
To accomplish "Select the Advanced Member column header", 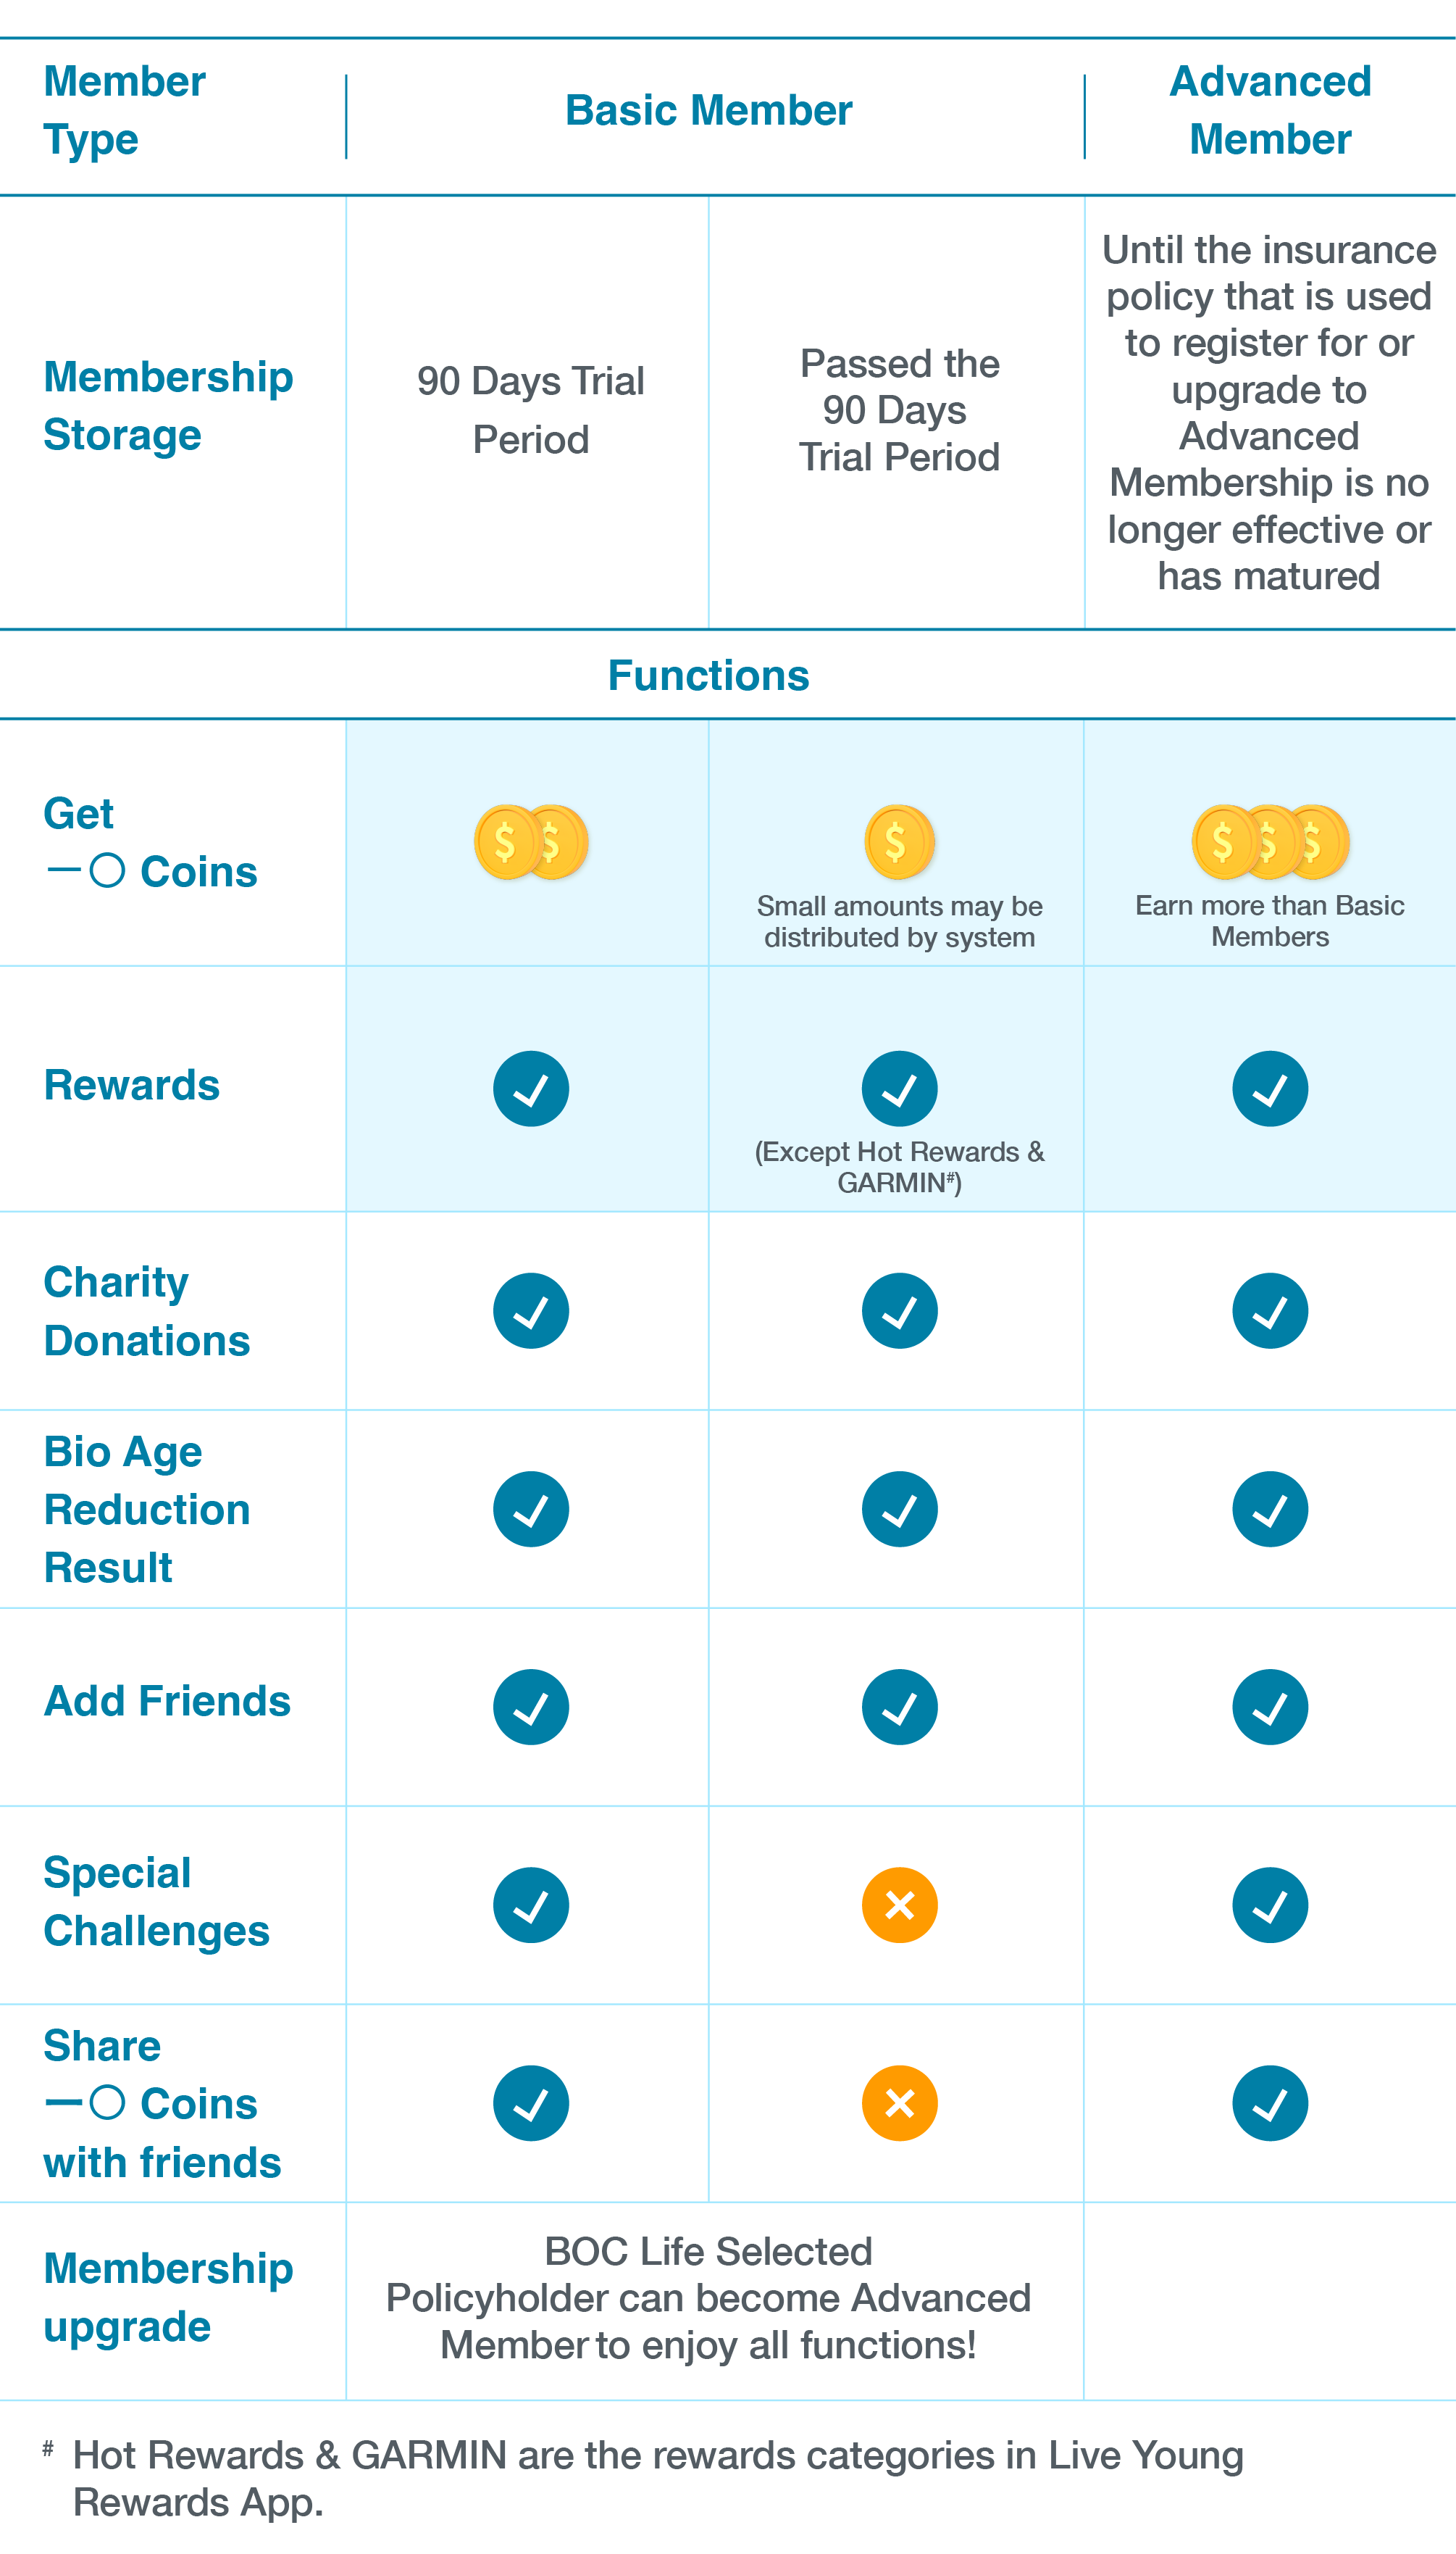I will pyautogui.click(x=1270, y=110).
